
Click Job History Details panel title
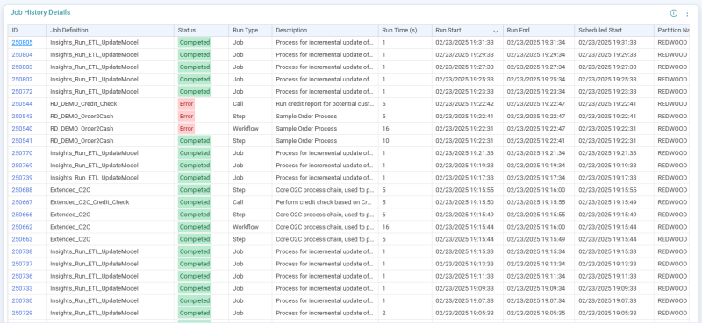click(40, 12)
